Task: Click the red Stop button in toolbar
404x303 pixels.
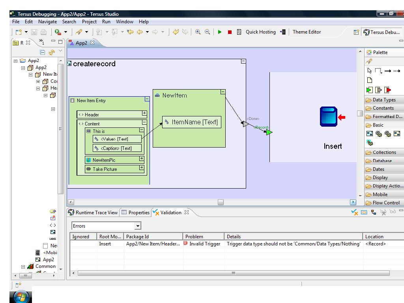Action: click(x=230, y=32)
